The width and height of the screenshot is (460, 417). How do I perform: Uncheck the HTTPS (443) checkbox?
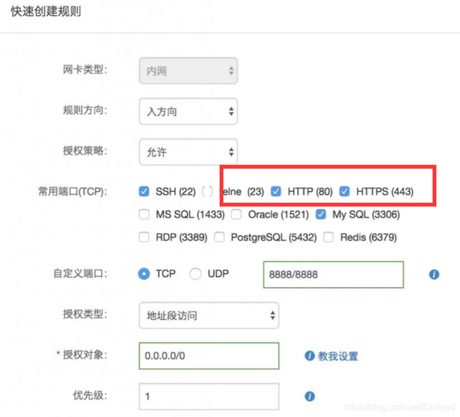pos(344,191)
